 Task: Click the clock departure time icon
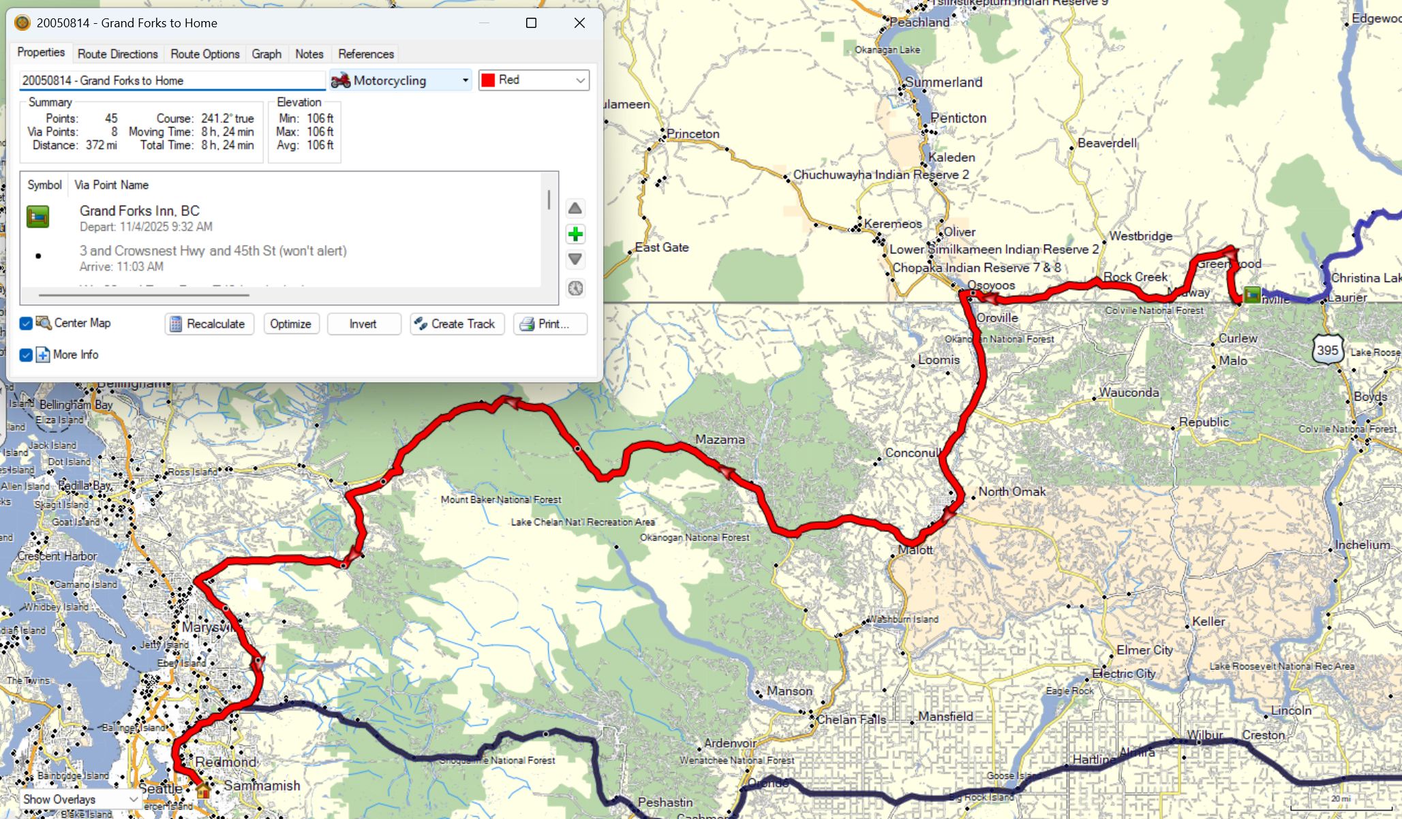coord(575,288)
